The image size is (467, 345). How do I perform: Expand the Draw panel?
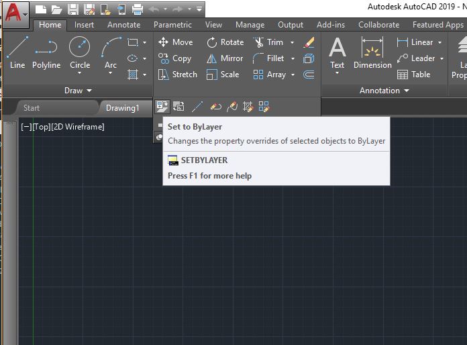pyautogui.click(x=78, y=91)
